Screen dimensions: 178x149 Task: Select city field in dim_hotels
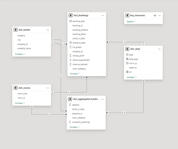[x=19, y=40]
